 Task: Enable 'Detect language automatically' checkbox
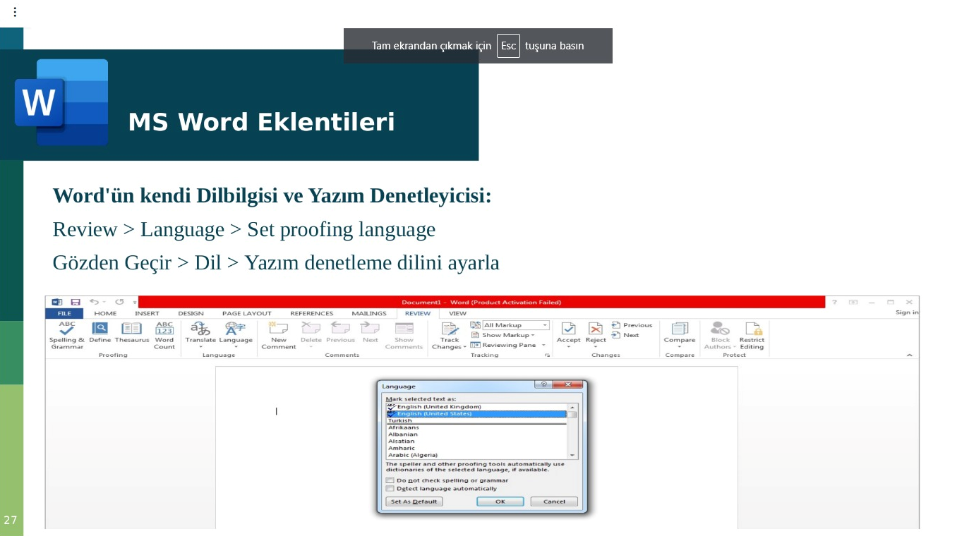point(390,488)
